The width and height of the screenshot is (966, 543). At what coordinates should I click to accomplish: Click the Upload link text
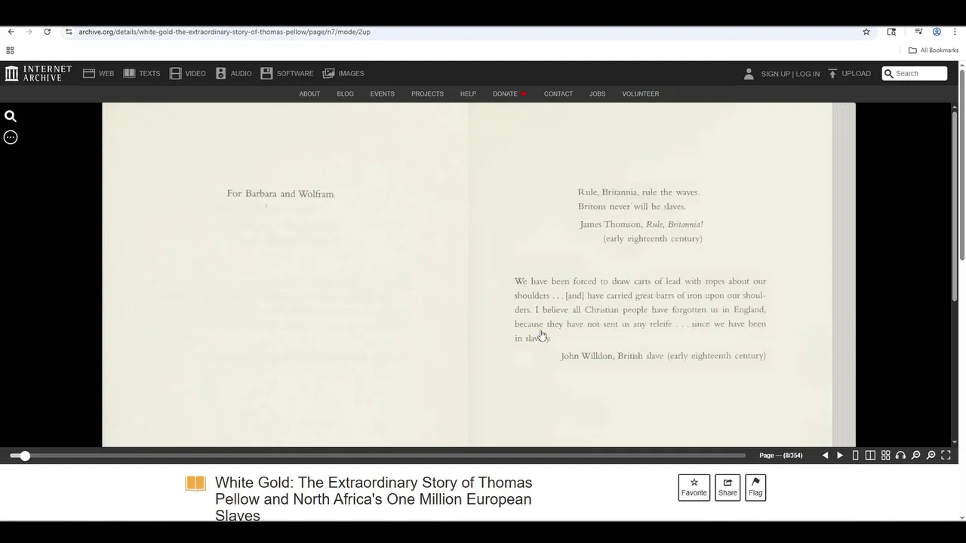[x=856, y=73]
